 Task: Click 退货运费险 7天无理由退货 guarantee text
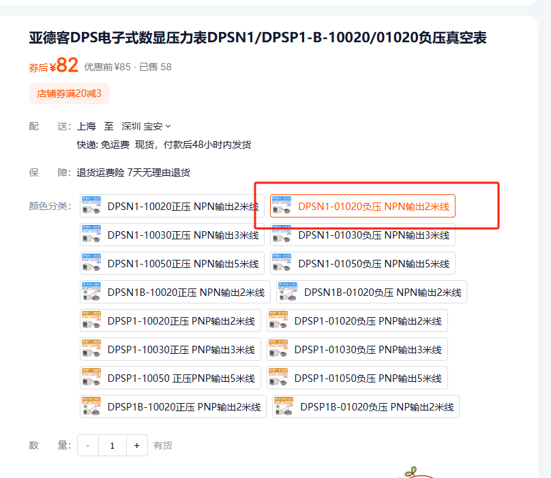[134, 173]
